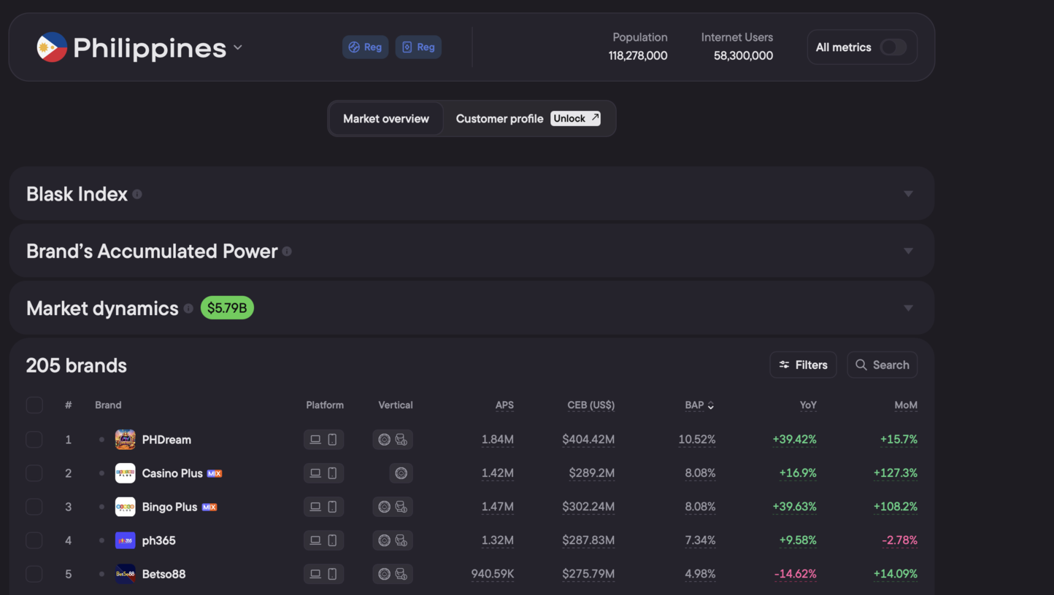Click the MIX badge beside Bingo Plus
The image size is (1054, 595).
point(209,507)
